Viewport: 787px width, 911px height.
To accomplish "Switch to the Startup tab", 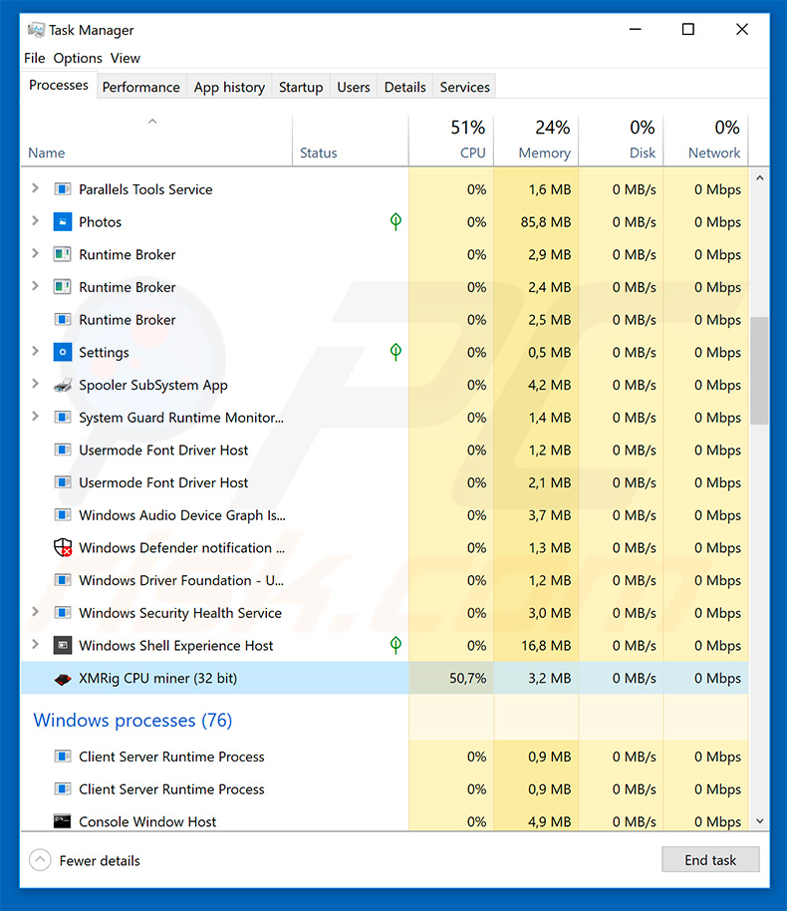I will tap(301, 87).
